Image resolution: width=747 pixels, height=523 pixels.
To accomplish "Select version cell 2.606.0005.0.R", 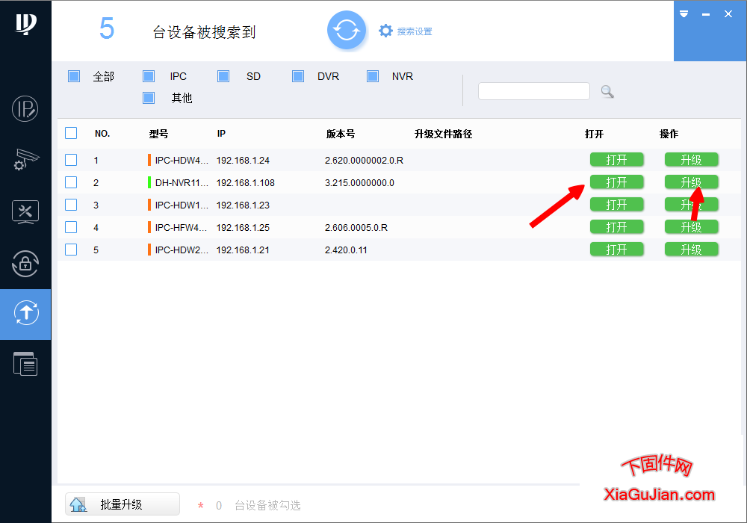I will click(356, 228).
